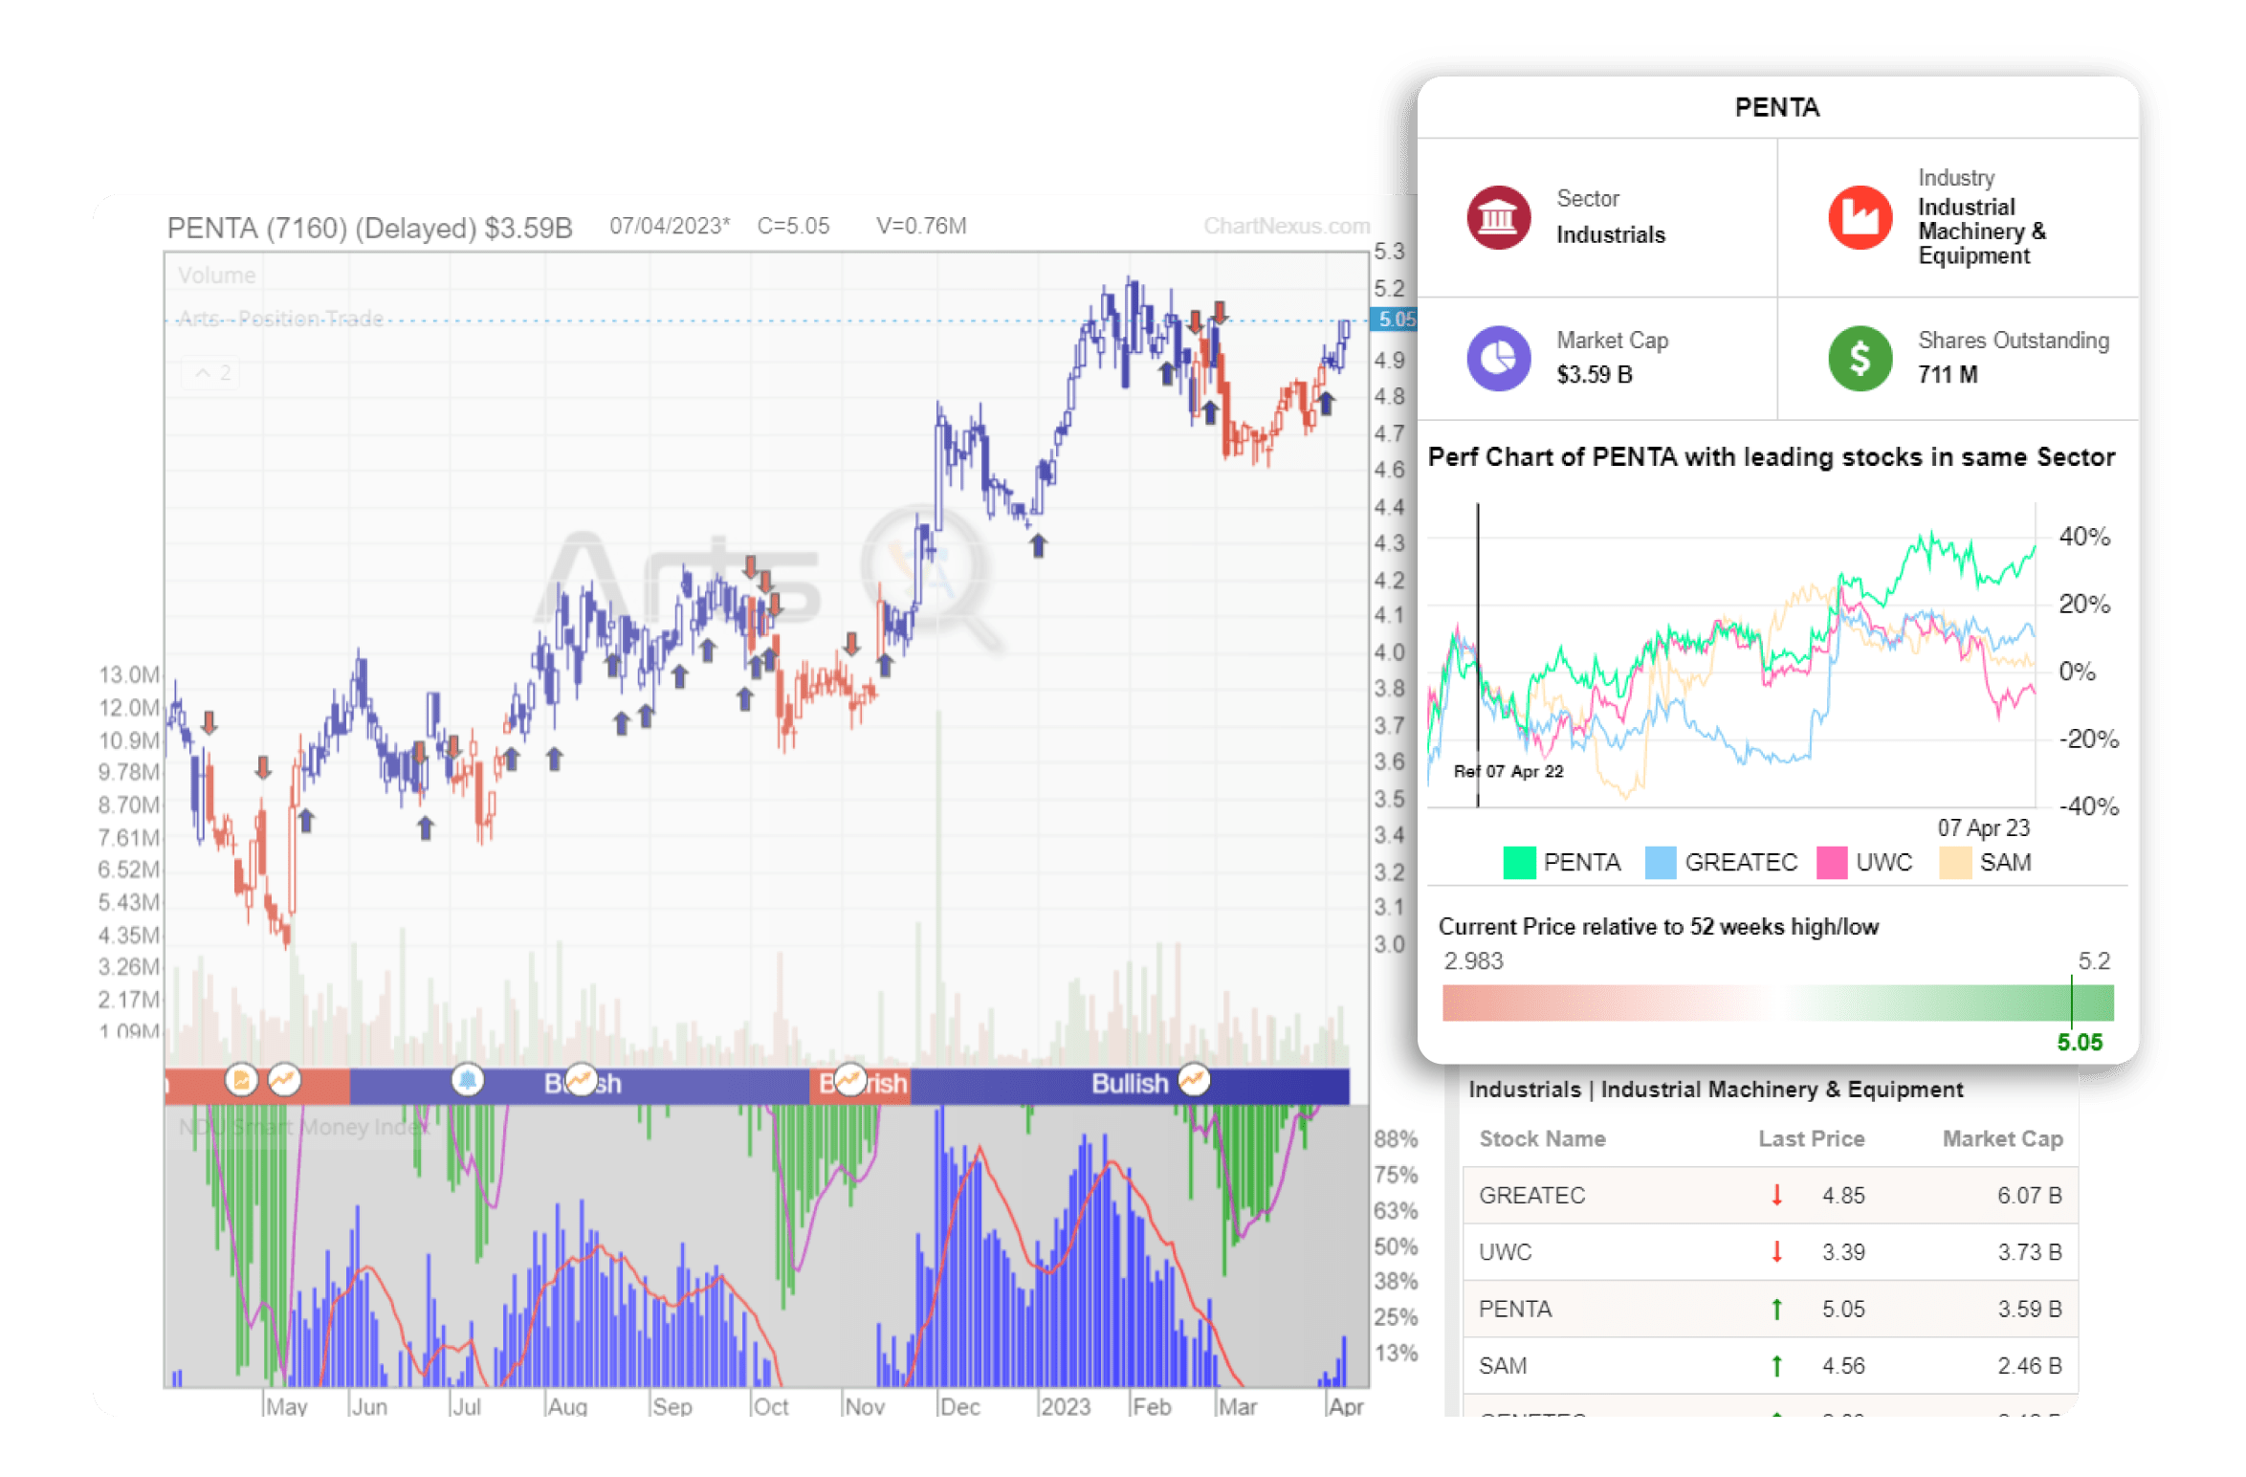Screen dimensions: 2246x1477
Task: Select the 'UWC' stock name in the table
Action: pyautogui.click(x=1505, y=1251)
